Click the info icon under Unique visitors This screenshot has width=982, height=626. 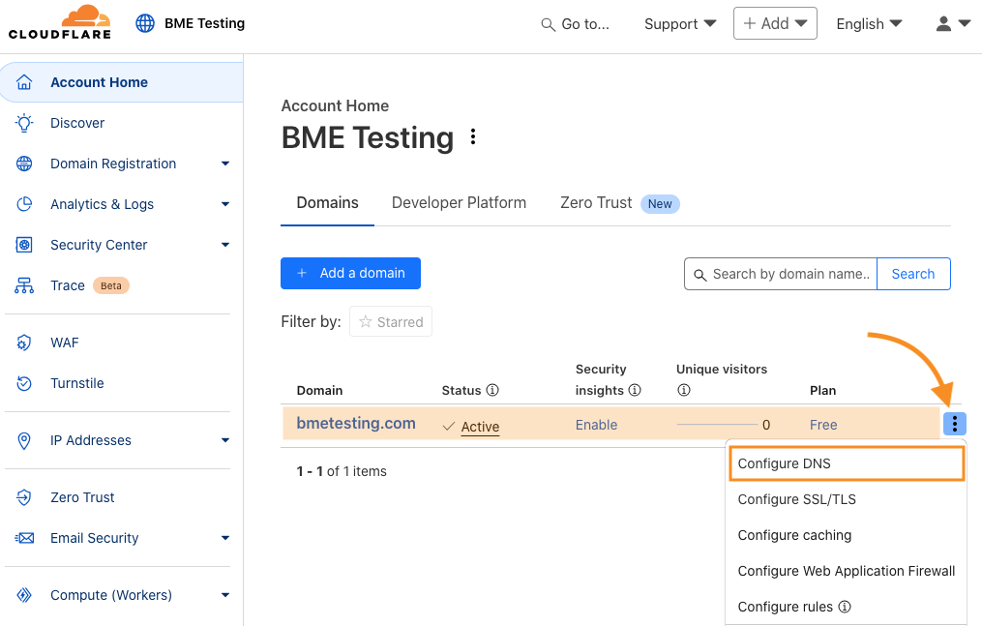click(684, 390)
